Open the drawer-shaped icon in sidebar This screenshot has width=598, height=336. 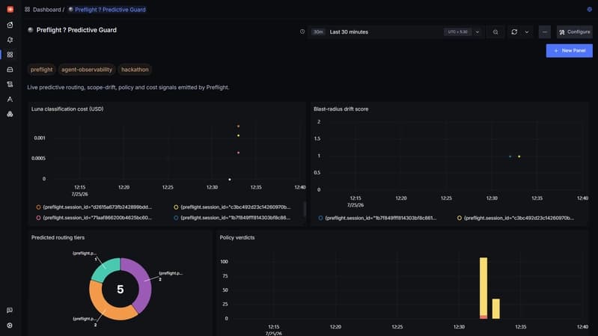coord(10,70)
